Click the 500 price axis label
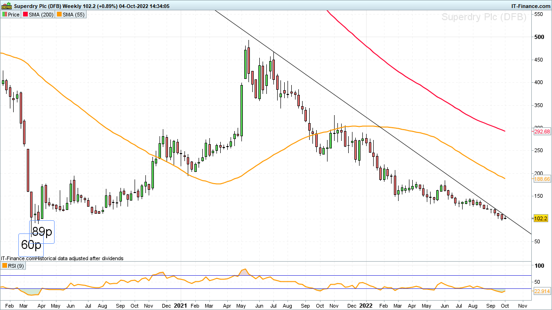This screenshot has width=552, height=310. 539,37
